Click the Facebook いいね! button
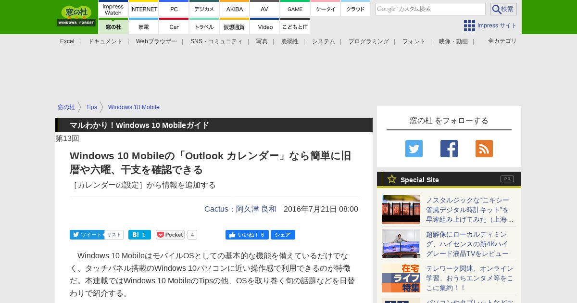 [x=247, y=235]
